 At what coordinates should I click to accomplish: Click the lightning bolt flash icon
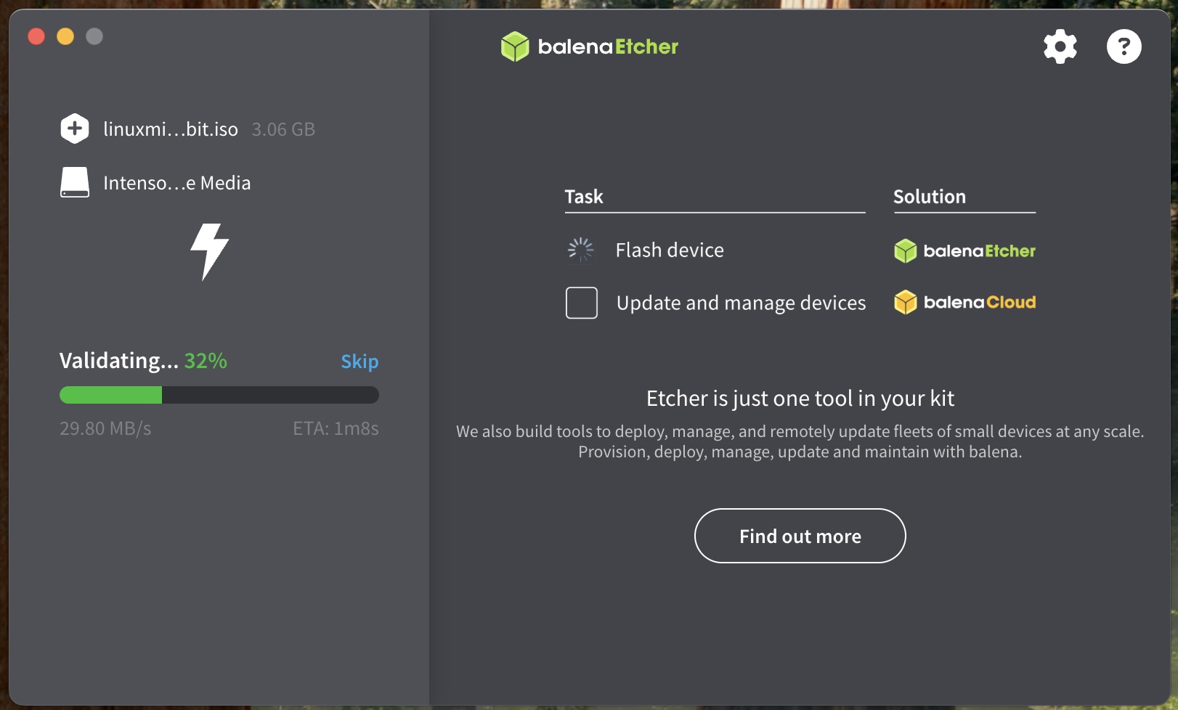click(x=209, y=251)
